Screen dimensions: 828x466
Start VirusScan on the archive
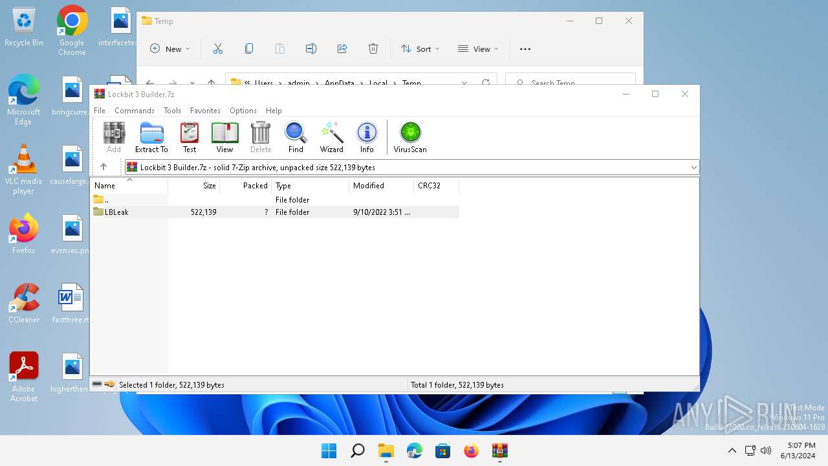click(410, 137)
